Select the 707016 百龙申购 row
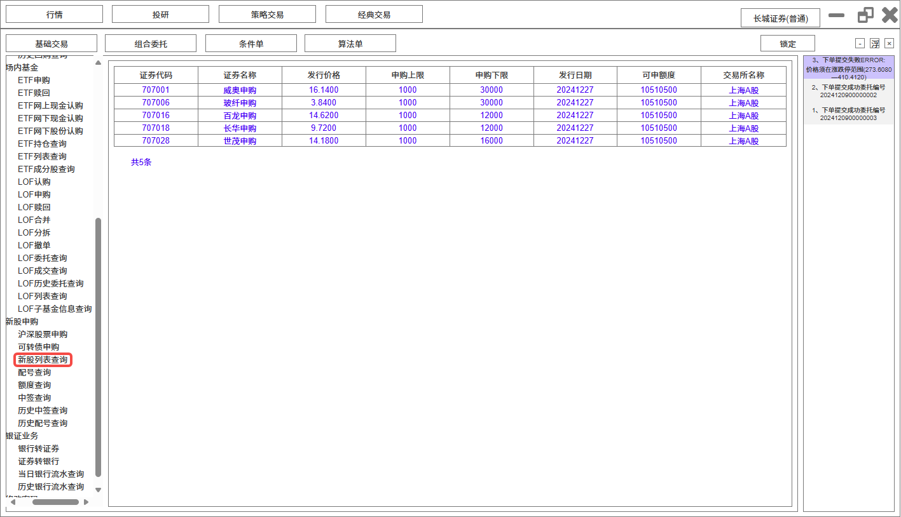Viewport: 901px width, 517px height. click(450, 116)
